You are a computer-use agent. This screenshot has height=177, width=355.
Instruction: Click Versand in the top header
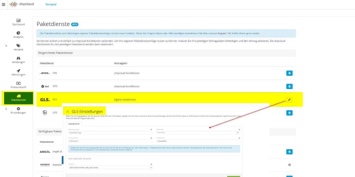click(51, 4)
